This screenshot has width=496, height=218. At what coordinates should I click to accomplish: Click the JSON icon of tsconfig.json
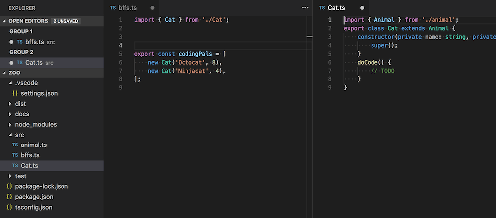pyautogui.click(x=9, y=207)
